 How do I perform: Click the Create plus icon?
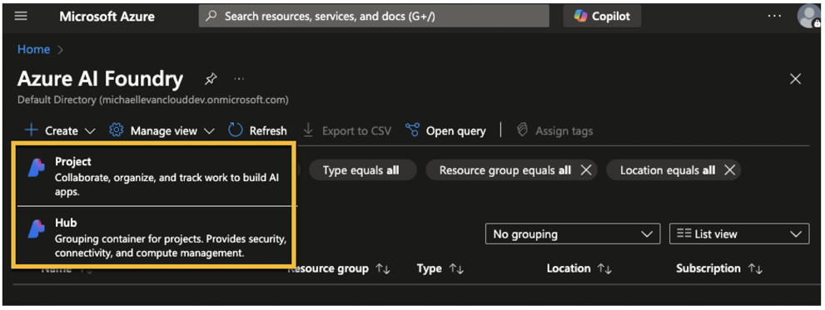pyautogui.click(x=31, y=130)
